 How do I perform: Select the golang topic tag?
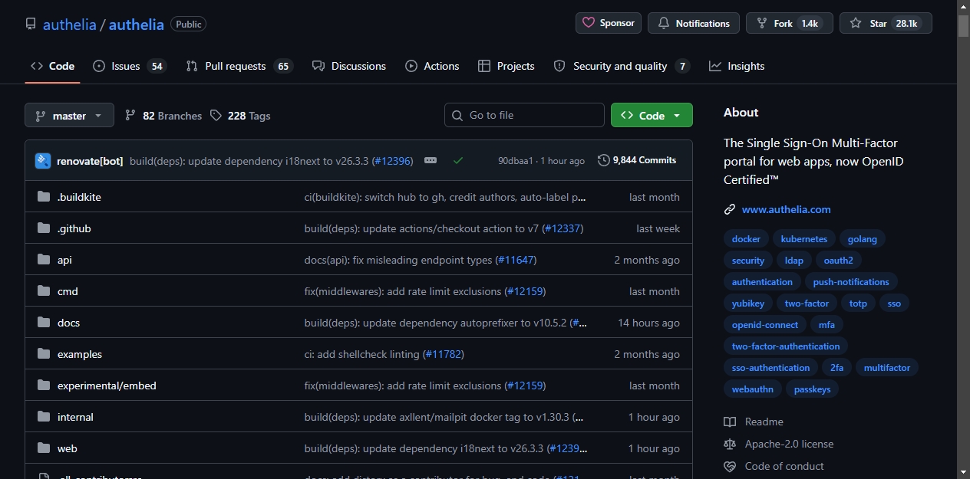coord(863,239)
